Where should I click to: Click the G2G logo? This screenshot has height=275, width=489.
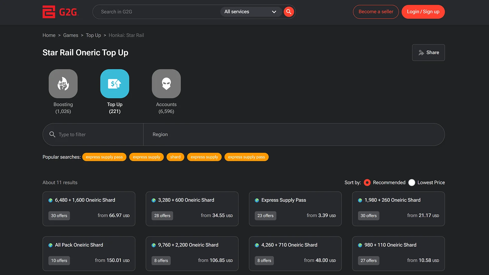[x=61, y=12]
